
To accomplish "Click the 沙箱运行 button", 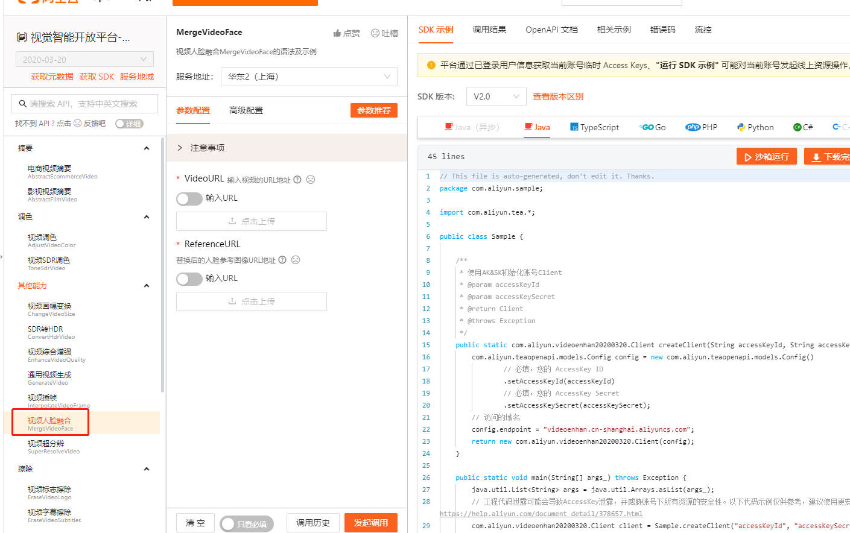I will 767,157.
